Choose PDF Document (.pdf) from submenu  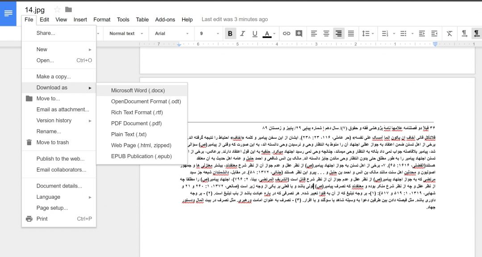click(x=136, y=123)
